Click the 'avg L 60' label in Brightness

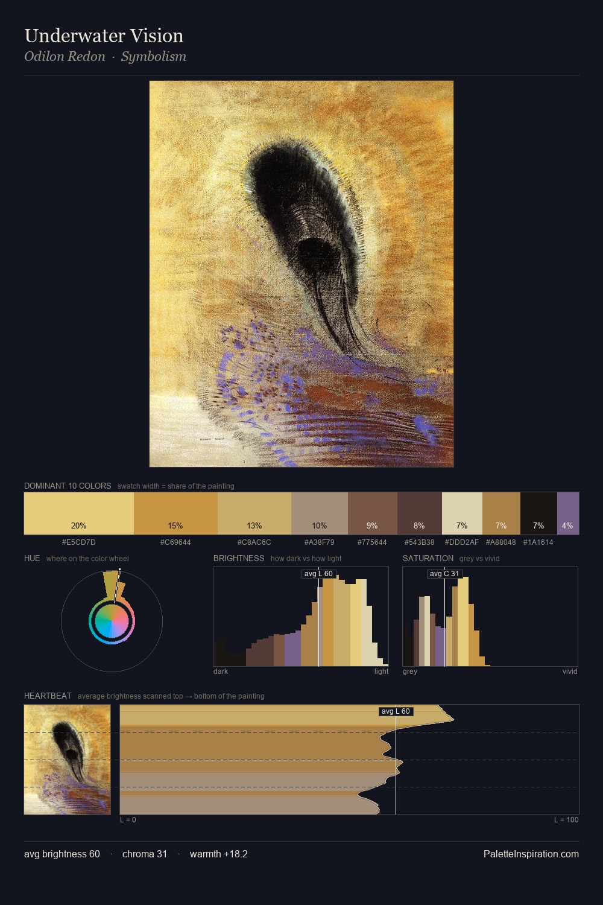pyautogui.click(x=318, y=574)
